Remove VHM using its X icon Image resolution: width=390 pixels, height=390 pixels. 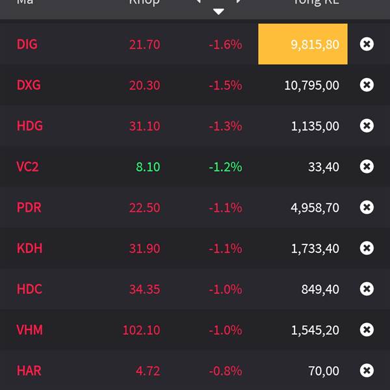(367, 330)
